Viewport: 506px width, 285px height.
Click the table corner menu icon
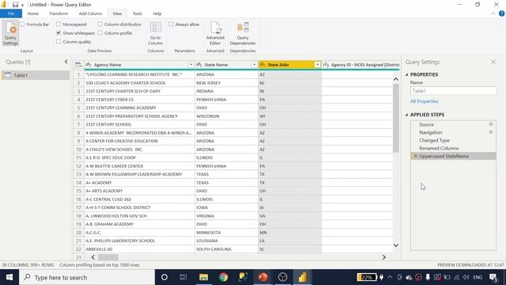[78, 65]
